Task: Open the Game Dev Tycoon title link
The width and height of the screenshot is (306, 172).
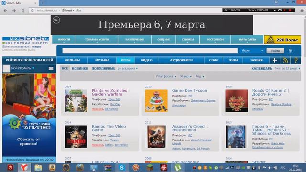Action: 189,90
